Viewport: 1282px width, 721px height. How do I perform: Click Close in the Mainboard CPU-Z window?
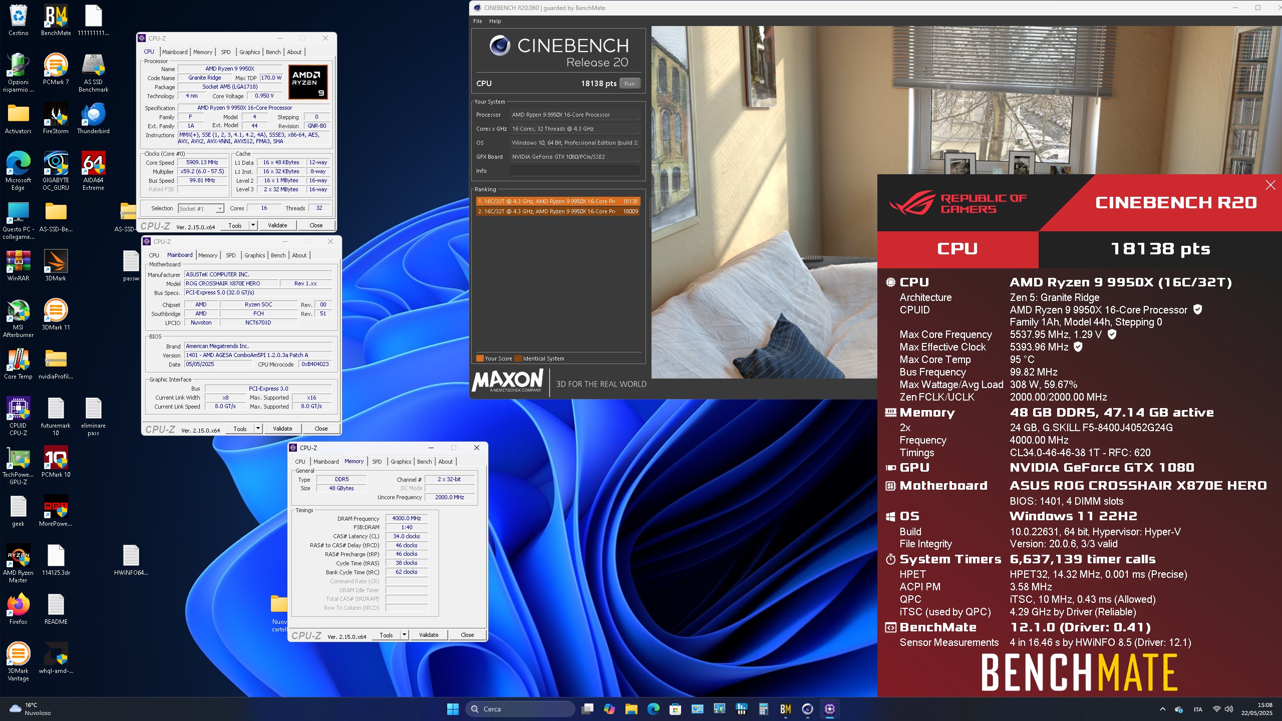[321, 429]
